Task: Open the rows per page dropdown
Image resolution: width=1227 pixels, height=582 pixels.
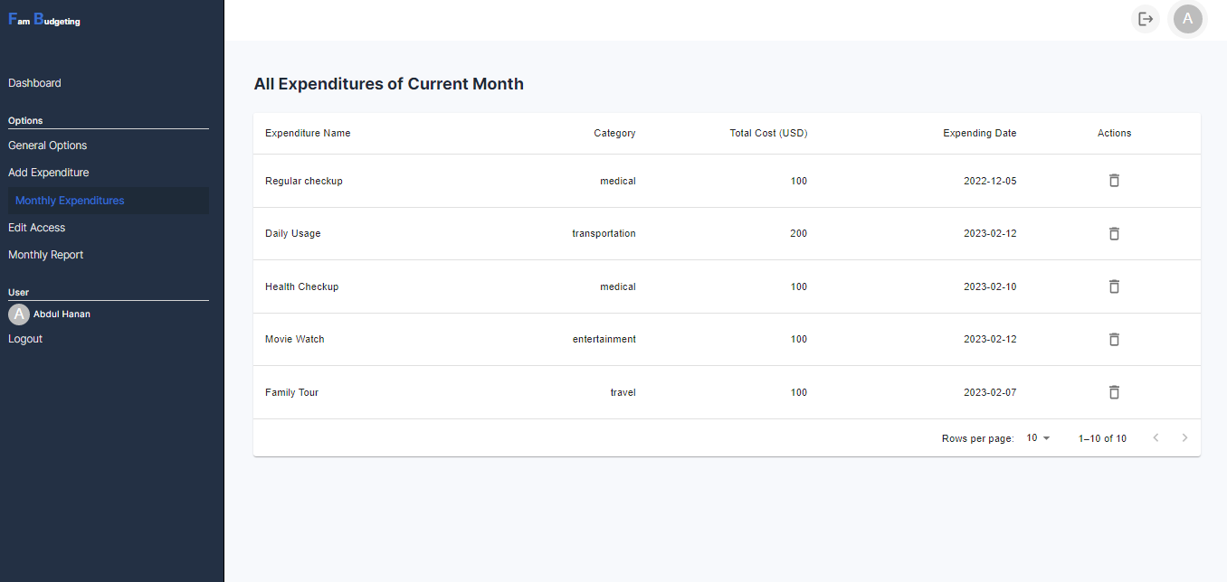Action: 1038,438
